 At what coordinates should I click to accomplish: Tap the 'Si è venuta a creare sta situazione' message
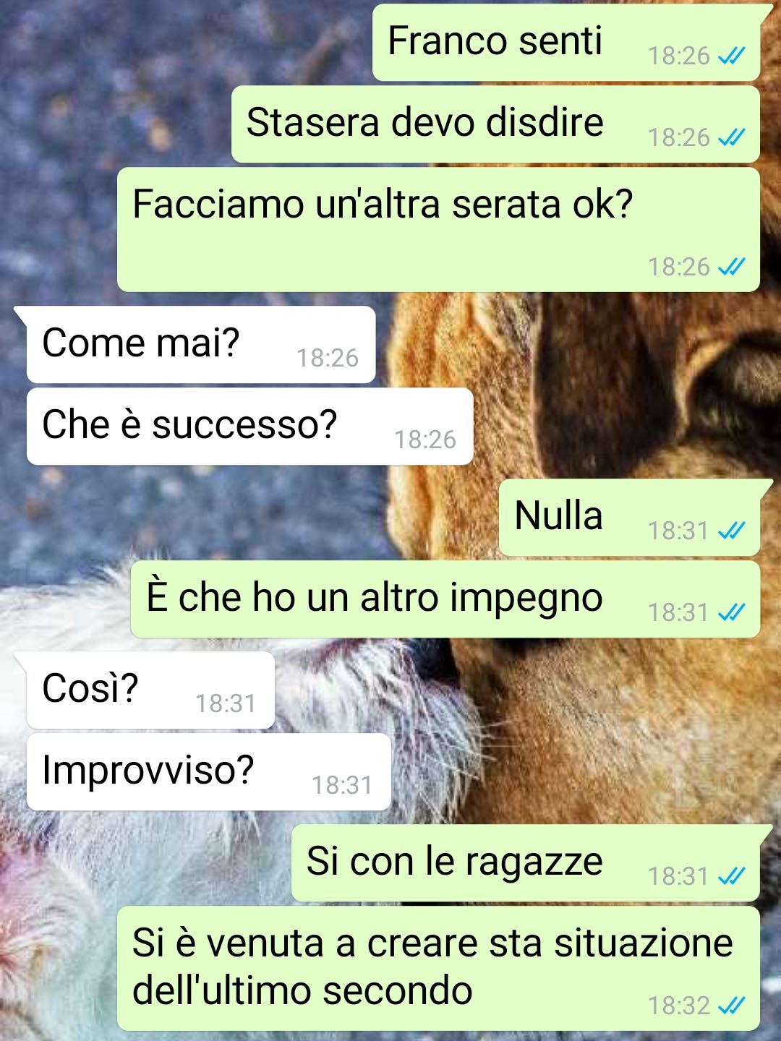(x=438, y=969)
